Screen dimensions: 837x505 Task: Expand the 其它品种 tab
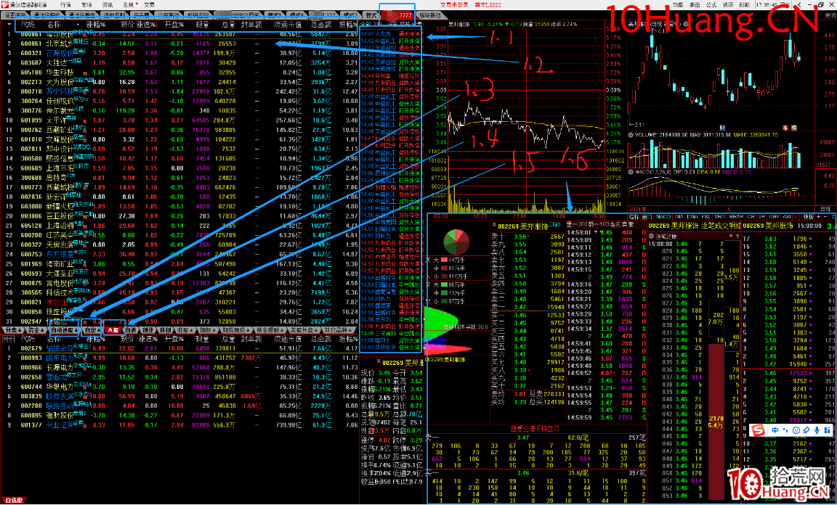[337, 330]
